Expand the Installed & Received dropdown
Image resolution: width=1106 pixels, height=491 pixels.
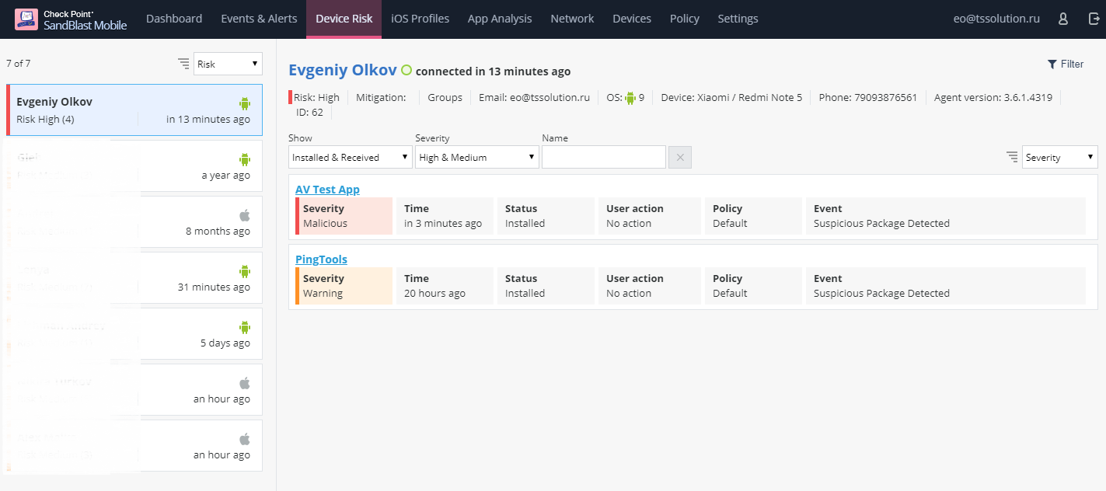350,157
